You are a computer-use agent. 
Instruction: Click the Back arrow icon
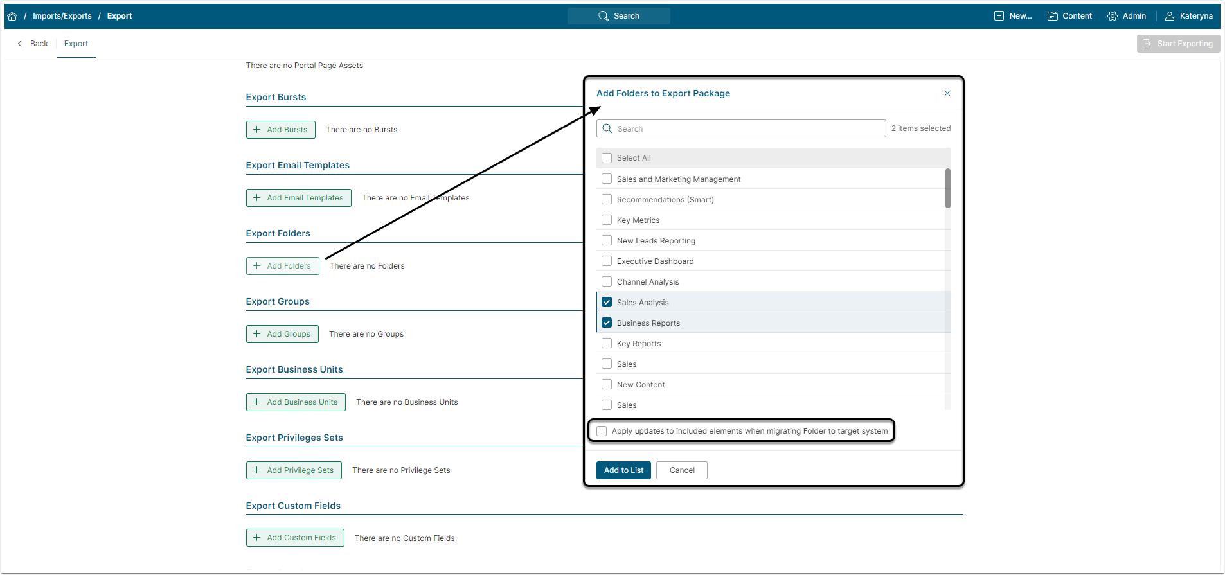20,44
